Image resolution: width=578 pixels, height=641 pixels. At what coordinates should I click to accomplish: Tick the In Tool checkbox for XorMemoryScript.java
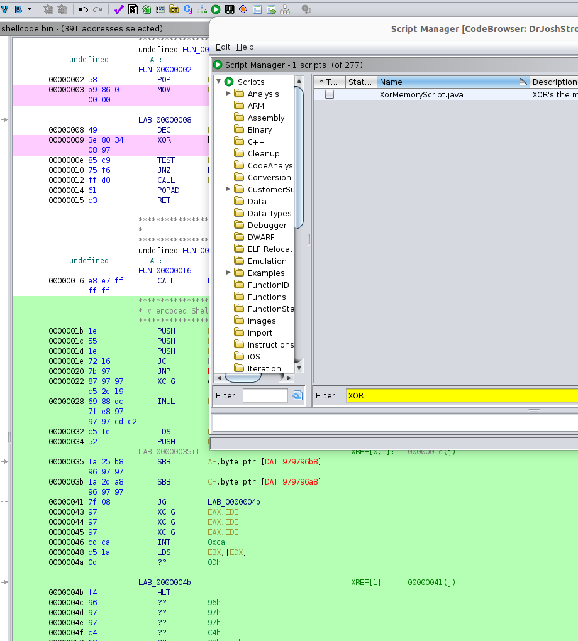click(329, 94)
